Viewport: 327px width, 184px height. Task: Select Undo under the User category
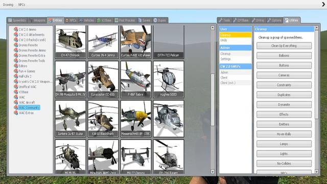click(236, 40)
